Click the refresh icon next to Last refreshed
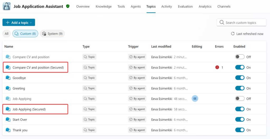 point(233,34)
